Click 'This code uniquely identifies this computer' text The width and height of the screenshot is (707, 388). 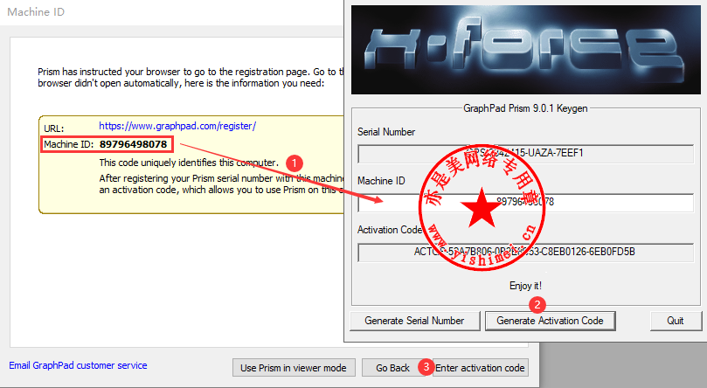tap(189, 163)
